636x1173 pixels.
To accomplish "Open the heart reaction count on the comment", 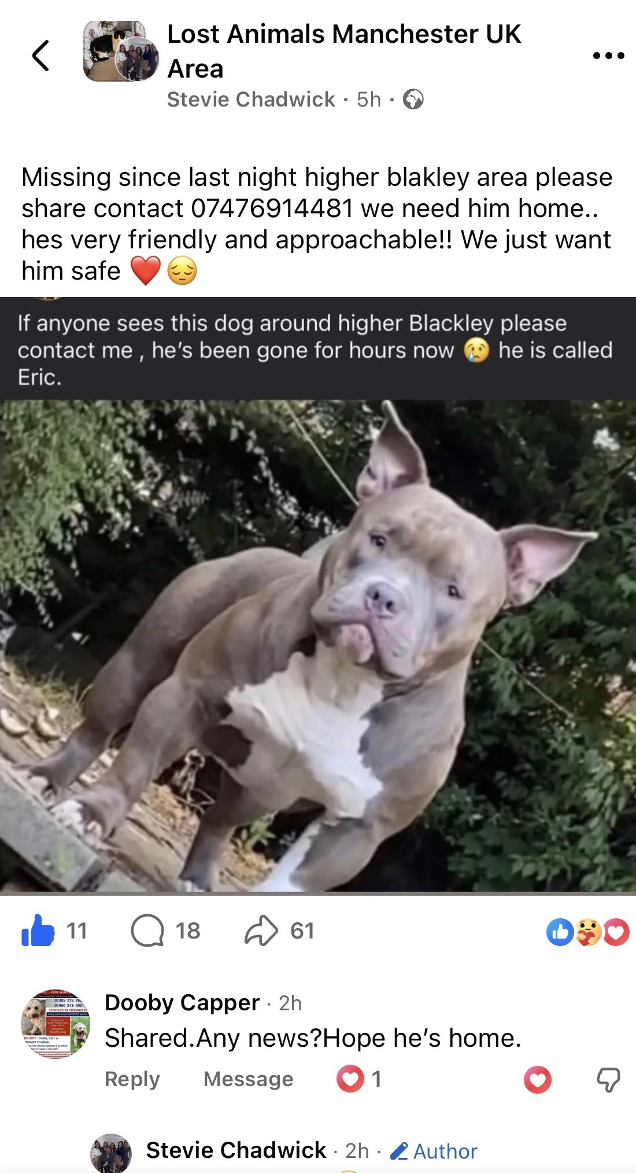I will 359,1079.
